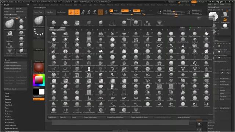Choose ClayBuildup in the Quick Pick row
This screenshot has width=235, height=132.
65,23
